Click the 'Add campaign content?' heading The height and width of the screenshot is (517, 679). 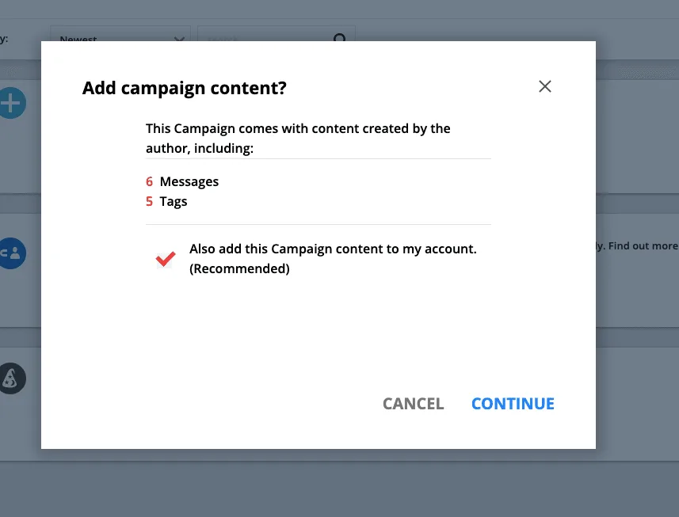point(185,88)
